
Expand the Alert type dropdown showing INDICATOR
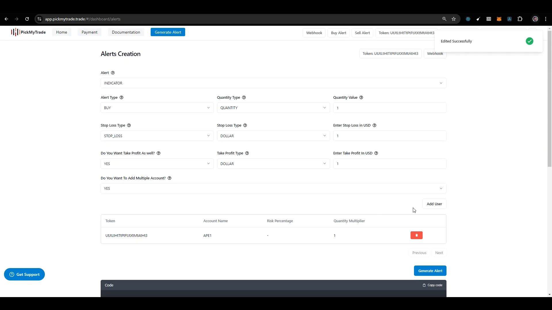[272, 82]
